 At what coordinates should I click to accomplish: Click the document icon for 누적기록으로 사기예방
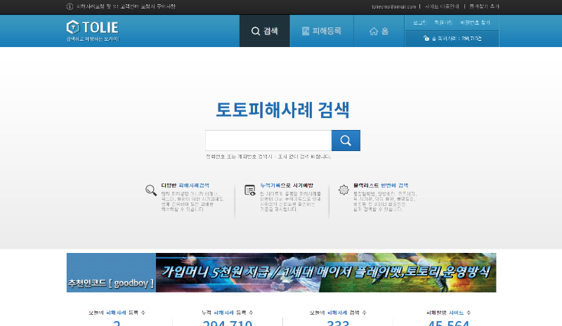point(249,190)
